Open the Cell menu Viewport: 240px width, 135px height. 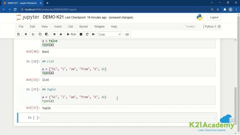(x=70, y=27)
